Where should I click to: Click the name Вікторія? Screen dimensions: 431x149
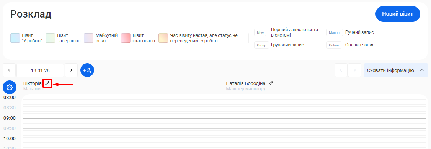coord(33,83)
